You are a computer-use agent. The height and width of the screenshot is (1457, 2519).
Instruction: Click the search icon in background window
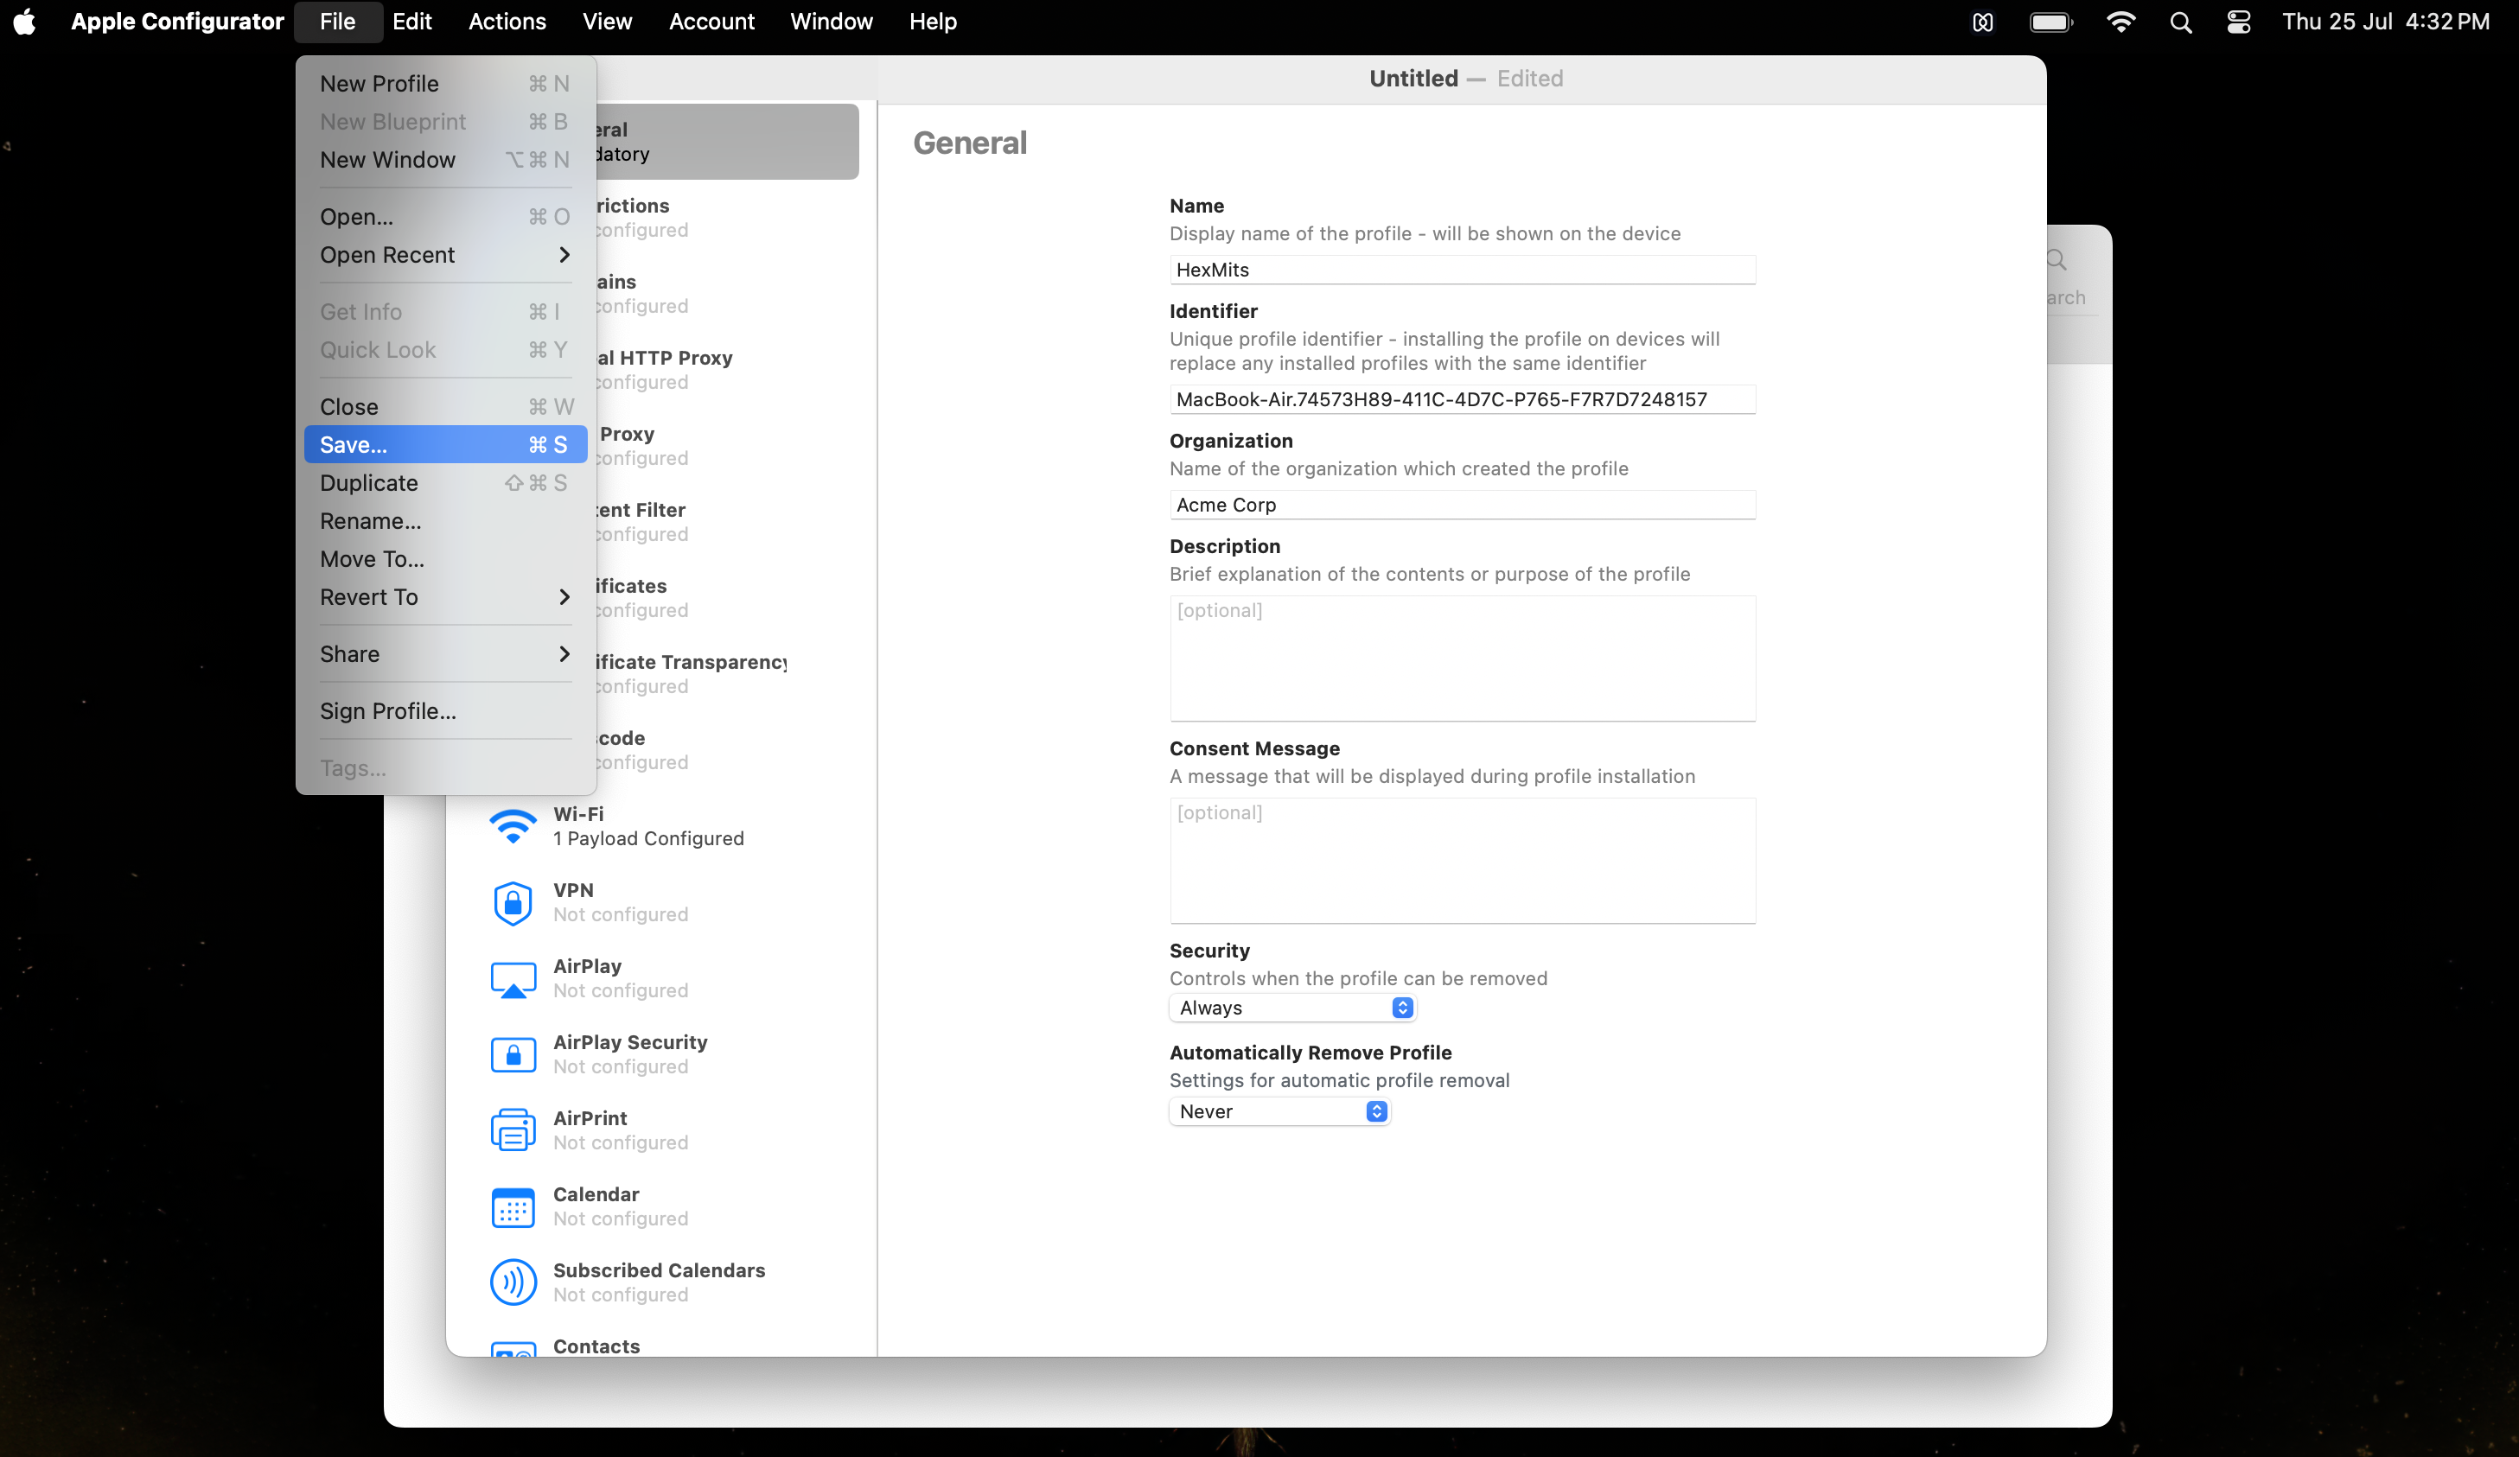pyautogui.click(x=2057, y=261)
